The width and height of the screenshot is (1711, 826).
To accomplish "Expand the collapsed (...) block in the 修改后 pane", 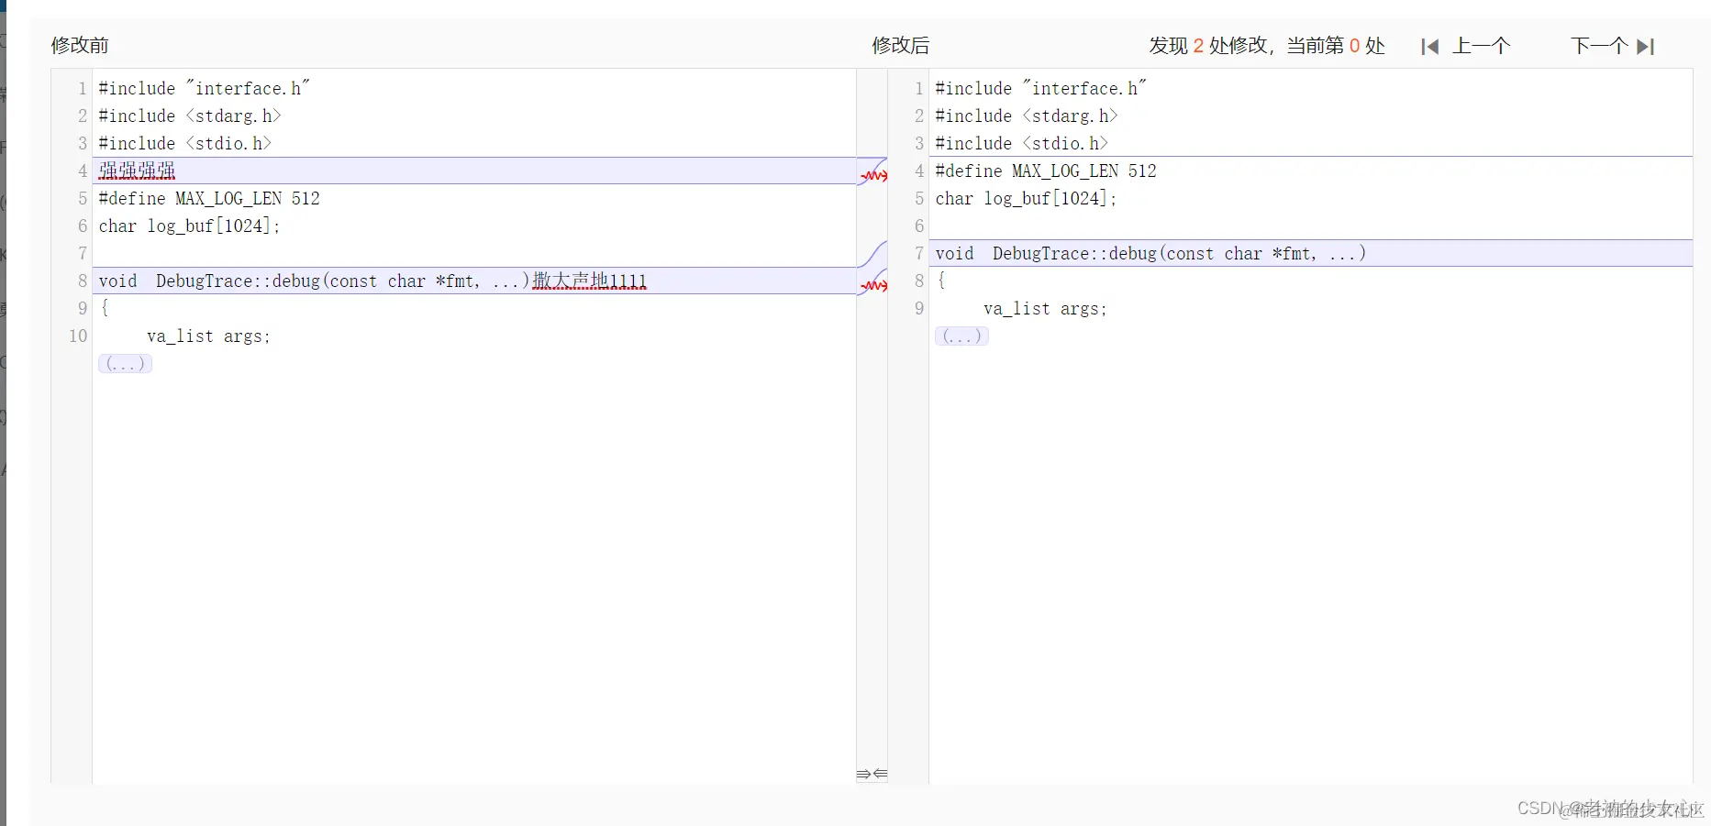I will coord(961,336).
